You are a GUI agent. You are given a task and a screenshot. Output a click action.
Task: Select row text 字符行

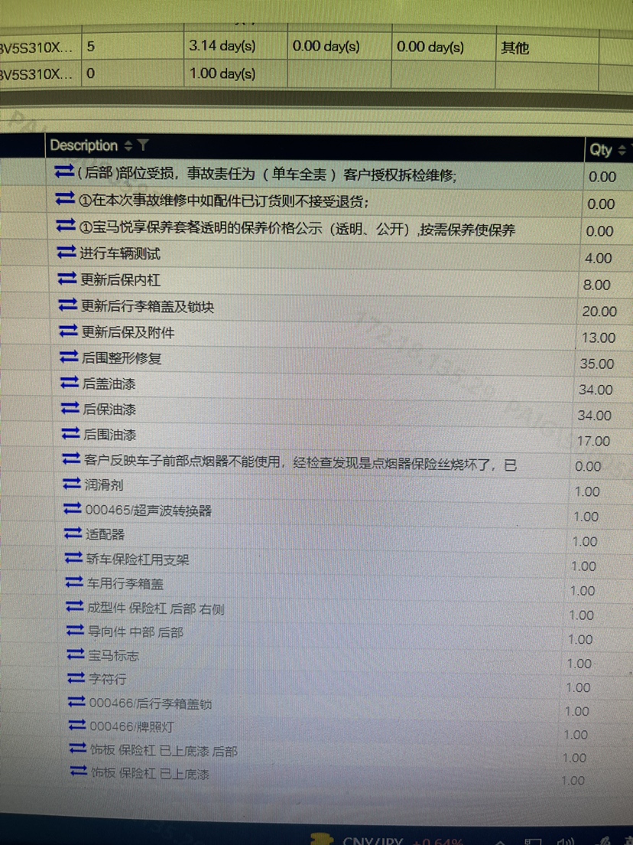[x=108, y=679]
